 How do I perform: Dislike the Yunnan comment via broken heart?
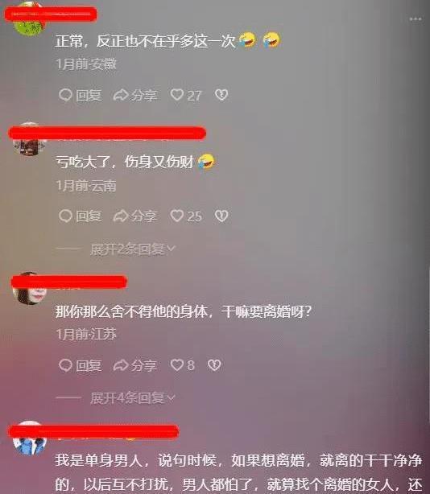221,216
